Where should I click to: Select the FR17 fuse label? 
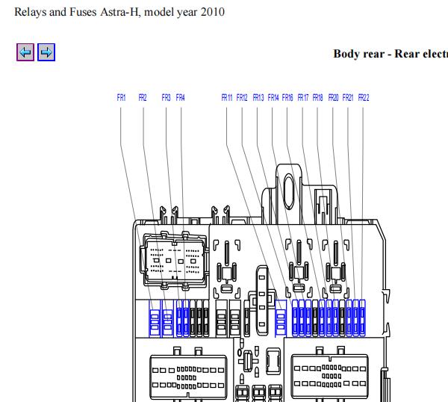[x=303, y=98]
